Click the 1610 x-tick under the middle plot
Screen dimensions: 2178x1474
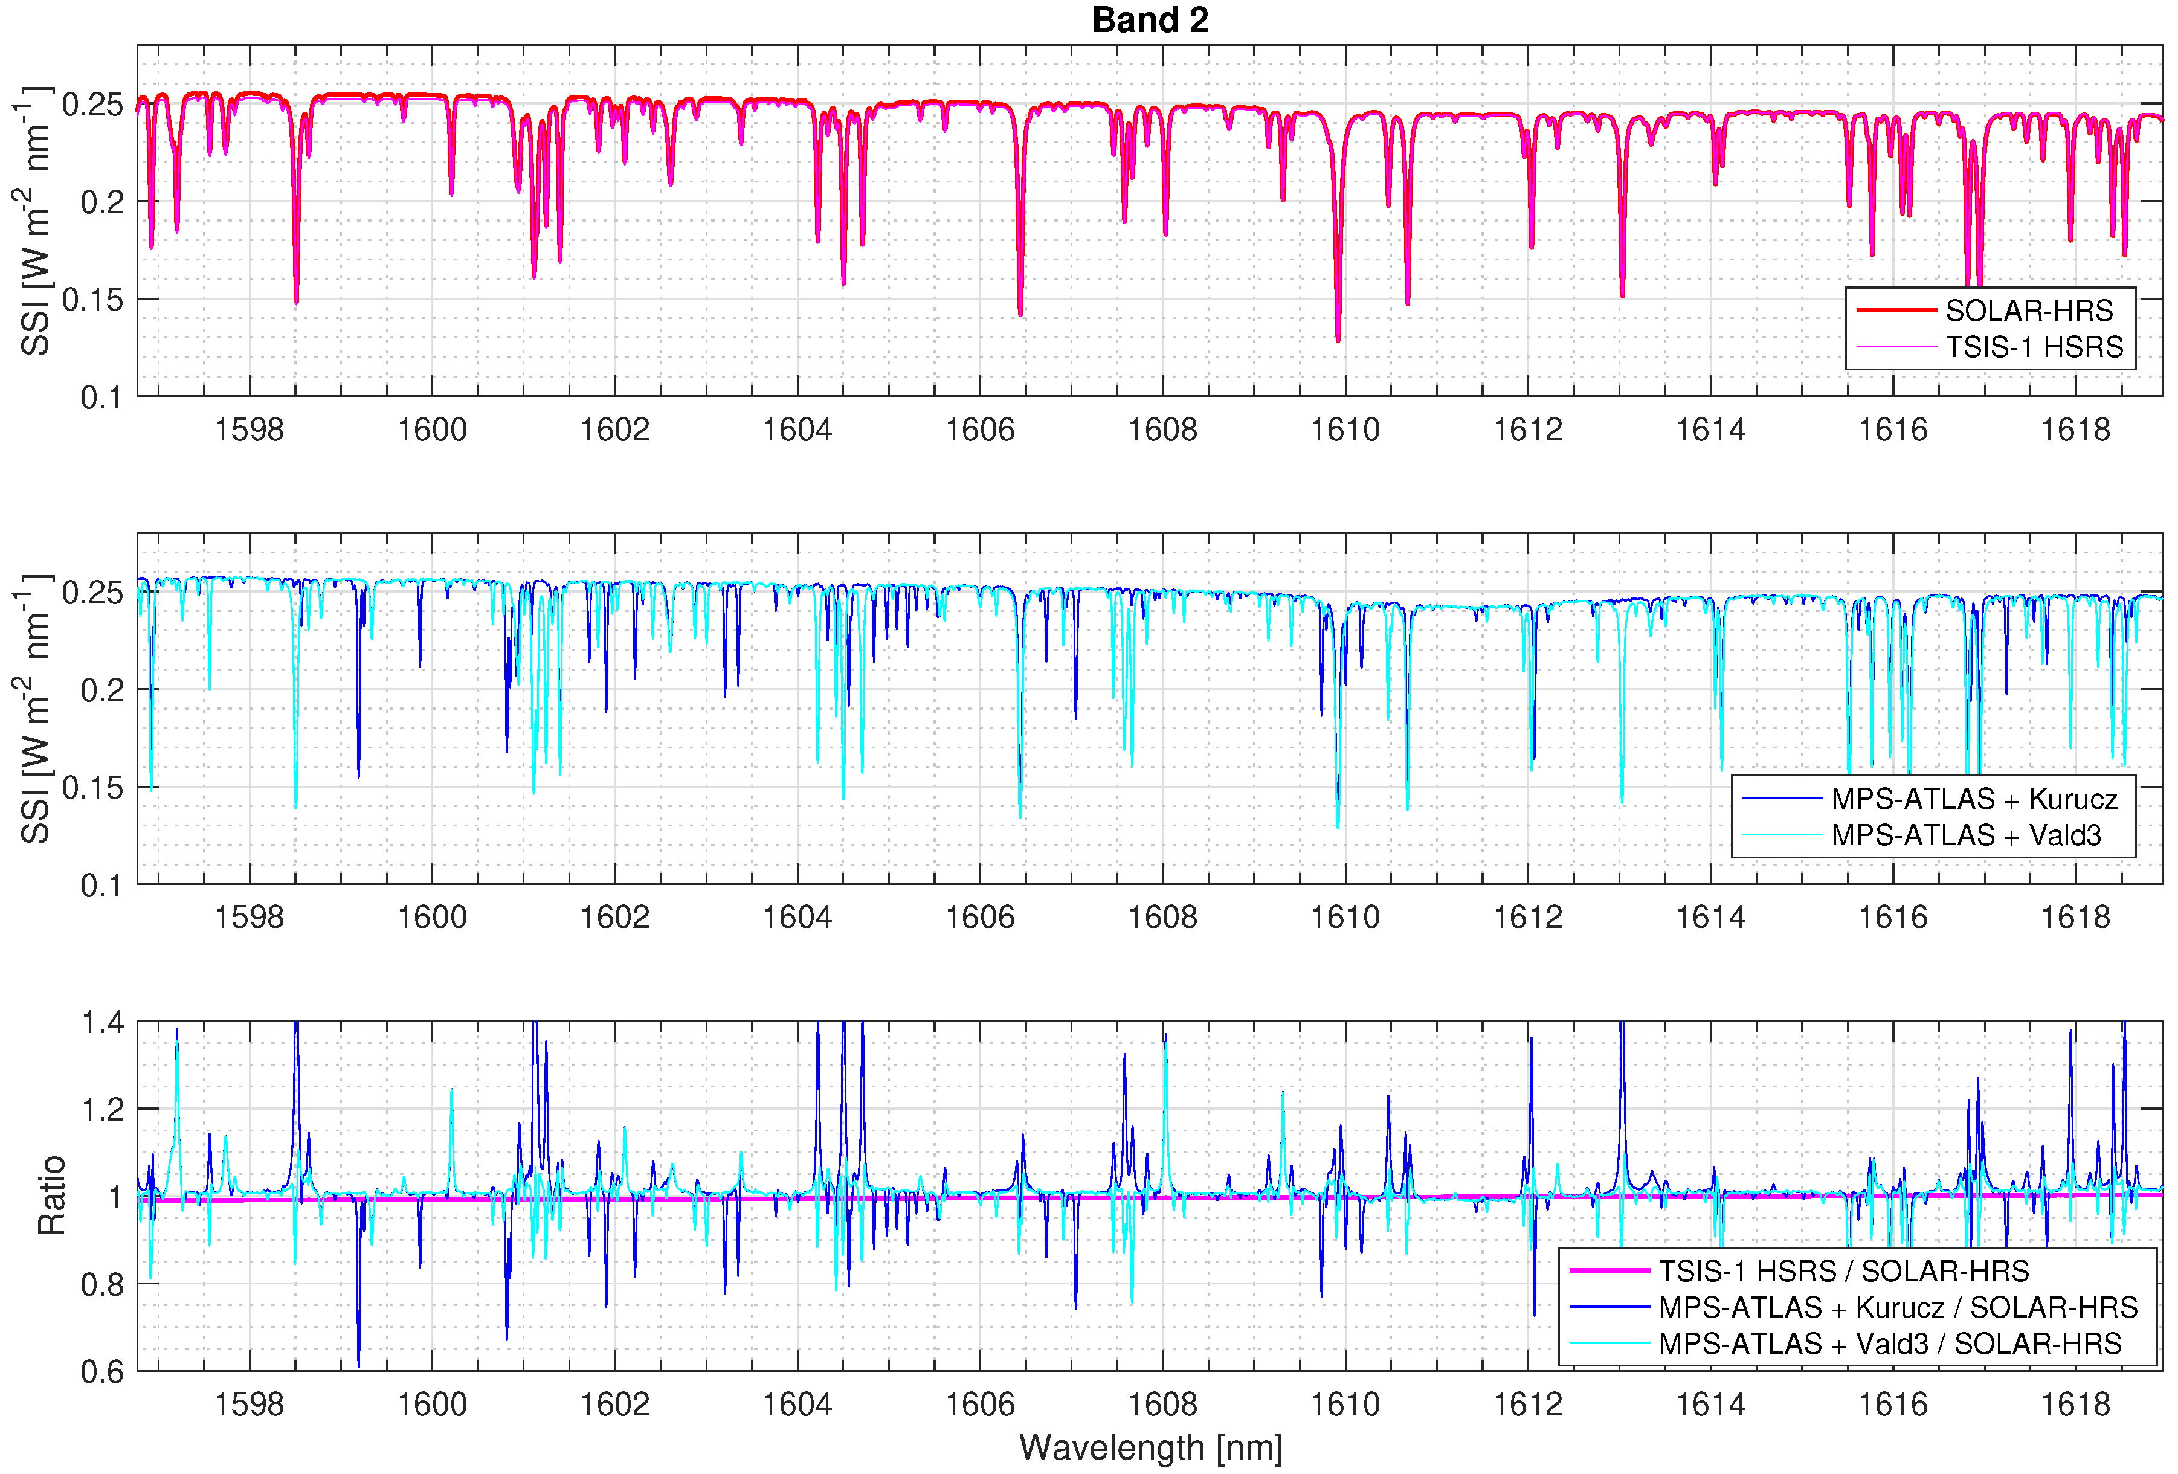pos(1345,916)
